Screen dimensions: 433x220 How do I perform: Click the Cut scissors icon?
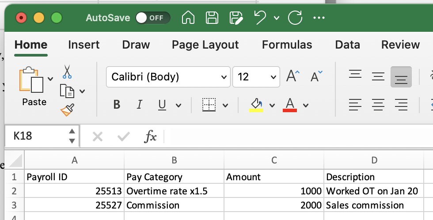[67, 72]
